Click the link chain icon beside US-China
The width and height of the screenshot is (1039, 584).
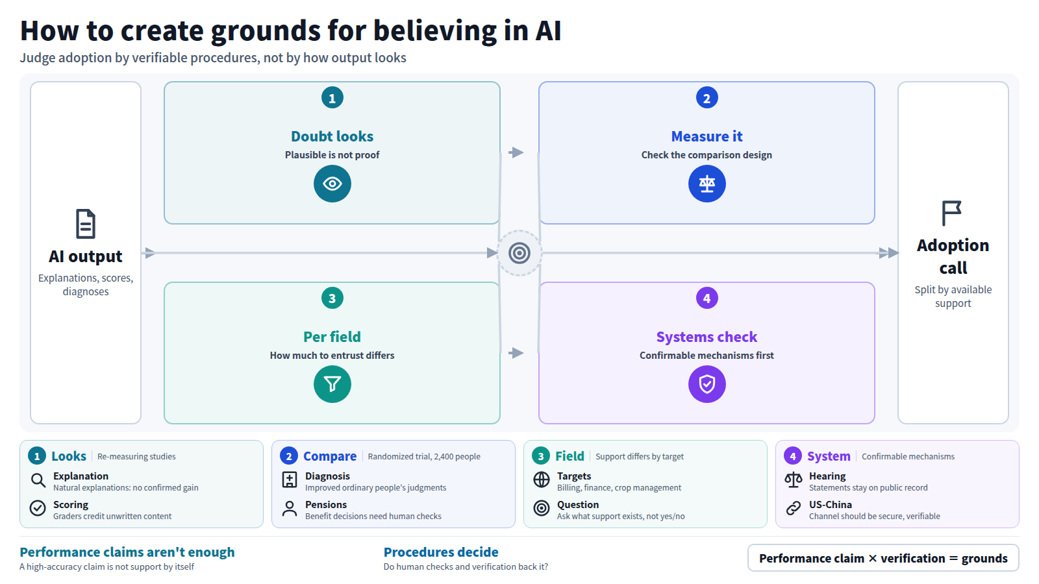794,508
